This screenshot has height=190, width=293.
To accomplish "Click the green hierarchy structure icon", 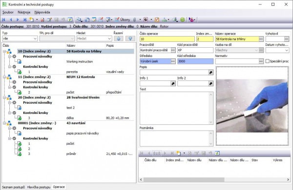I will click(x=165, y=19).
